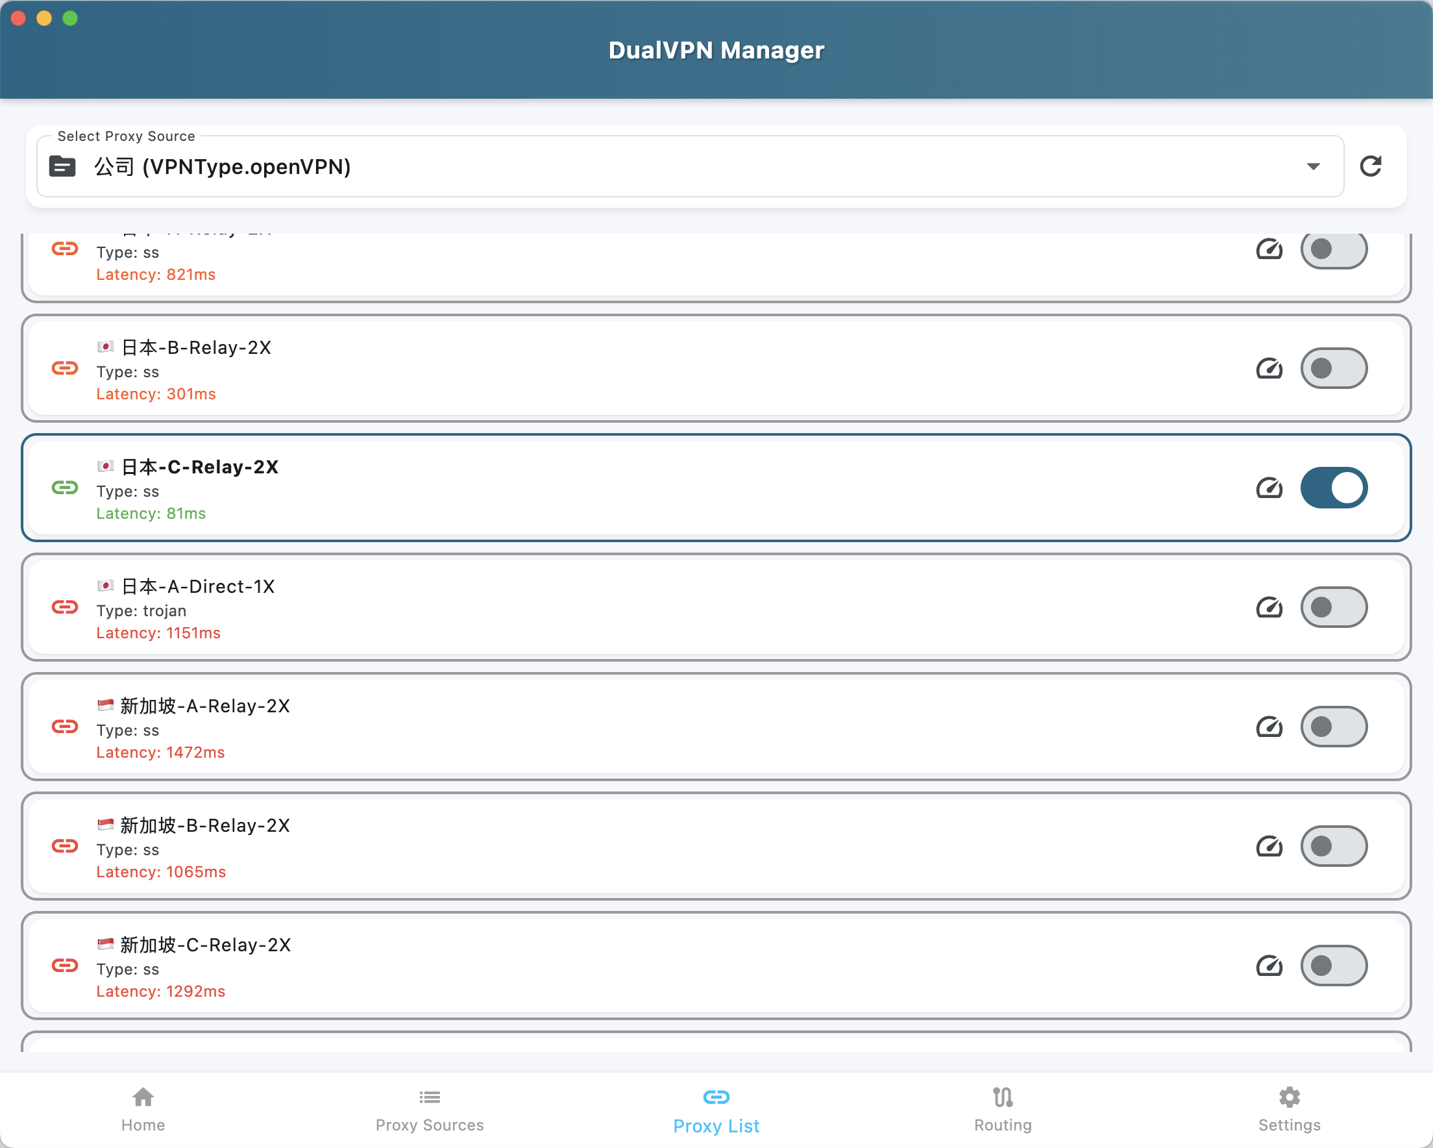This screenshot has height=1148, width=1433.
Task: Open the Settings tab
Action: pyautogui.click(x=1289, y=1110)
